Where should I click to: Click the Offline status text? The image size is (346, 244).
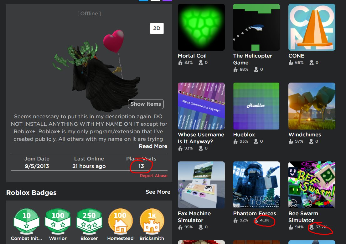pos(89,14)
